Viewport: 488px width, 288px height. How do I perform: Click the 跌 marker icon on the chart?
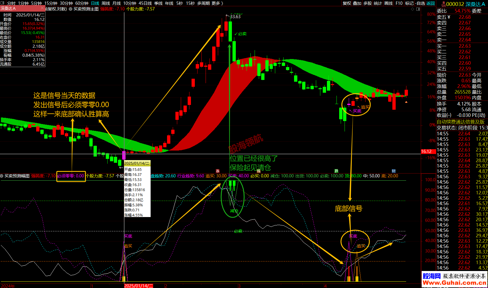pyautogui.click(x=336, y=171)
